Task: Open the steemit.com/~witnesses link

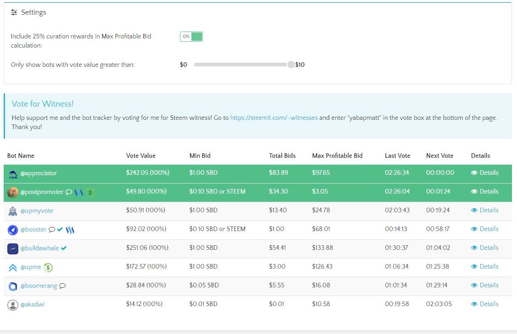Action: tap(274, 118)
